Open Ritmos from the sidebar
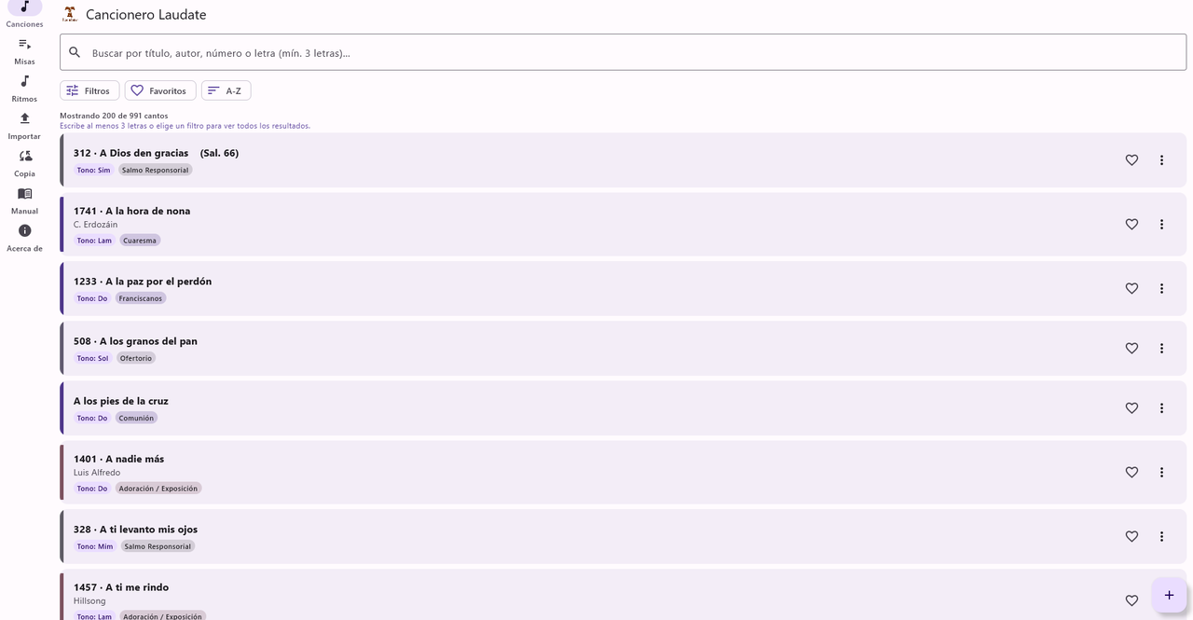The height and width of the screenshot is (620, 1193). [x=24, y=89]
